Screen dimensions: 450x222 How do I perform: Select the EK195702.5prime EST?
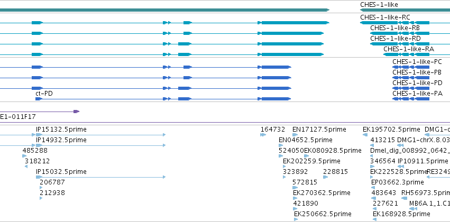pos(391,129)
